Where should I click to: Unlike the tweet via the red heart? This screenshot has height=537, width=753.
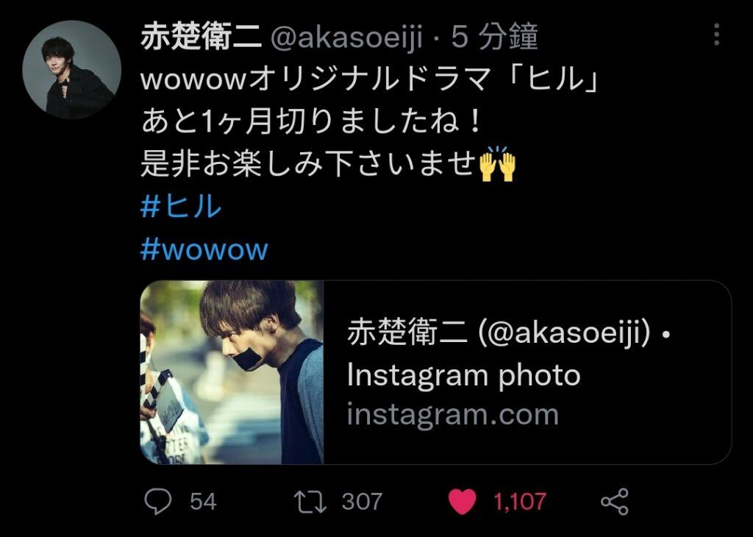(x=462, y=502)
